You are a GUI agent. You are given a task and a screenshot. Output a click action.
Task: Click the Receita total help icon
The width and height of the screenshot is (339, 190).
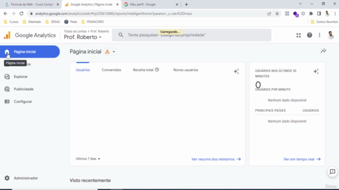click(157, 70)
